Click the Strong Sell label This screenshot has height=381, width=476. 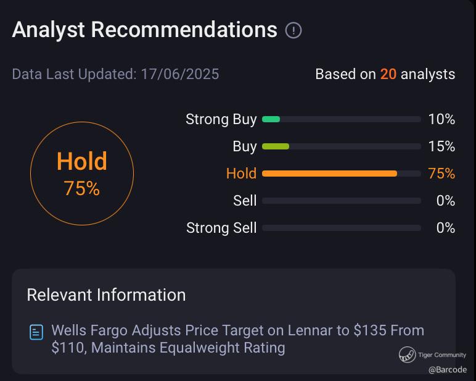221,228
